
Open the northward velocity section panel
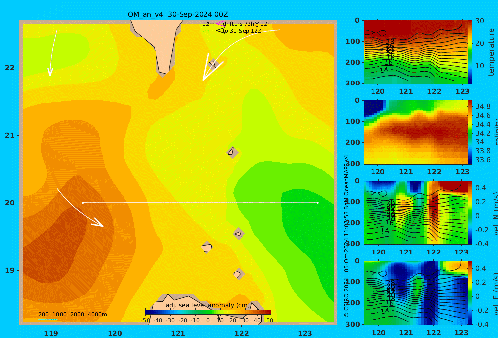tap(415, 212)
